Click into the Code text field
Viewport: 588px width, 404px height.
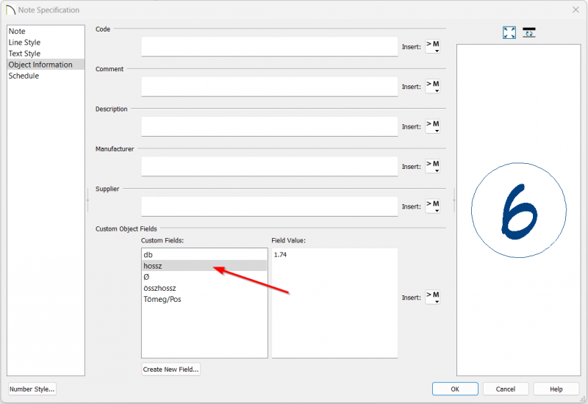[x=269, y=46]
